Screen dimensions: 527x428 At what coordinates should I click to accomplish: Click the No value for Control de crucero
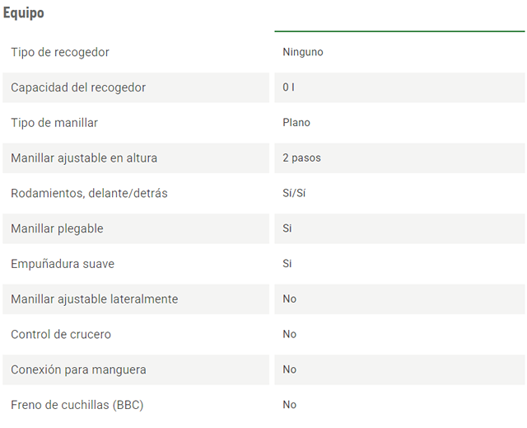[x=289, y=334]
